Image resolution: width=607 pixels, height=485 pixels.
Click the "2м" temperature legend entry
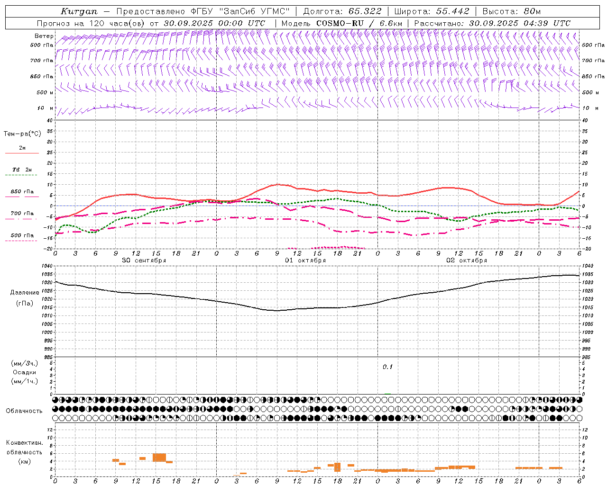[22, 148]
